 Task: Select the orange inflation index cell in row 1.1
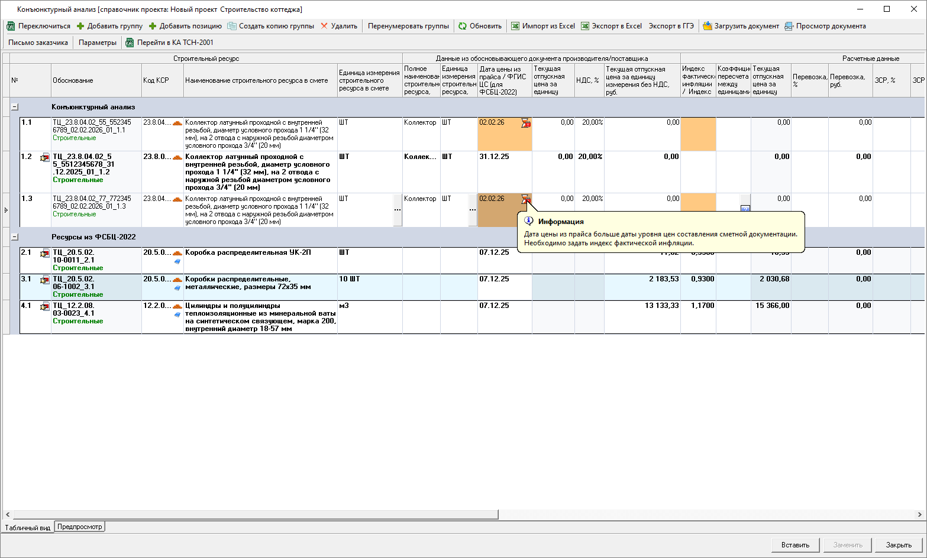coord(698,134)
